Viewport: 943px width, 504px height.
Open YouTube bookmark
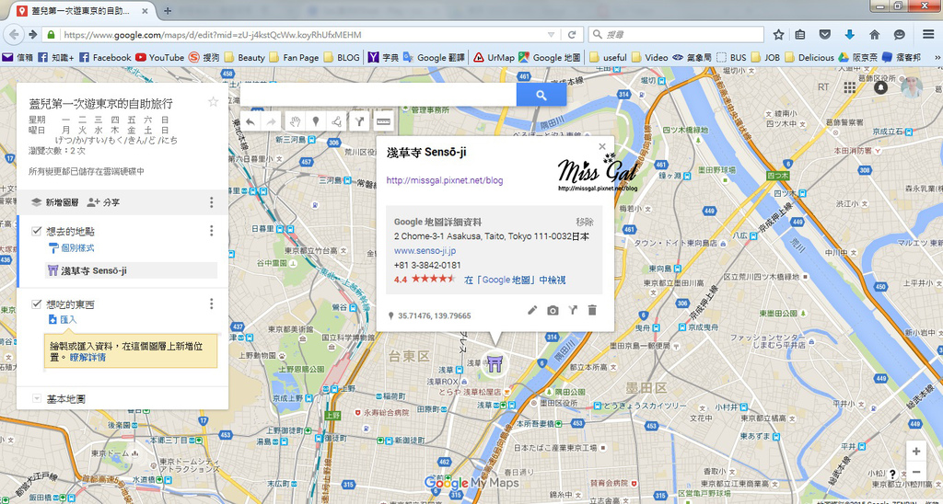pyautogui.click(x=159, y=58)
